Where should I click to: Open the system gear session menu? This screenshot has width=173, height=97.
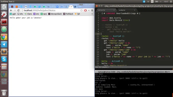[171, 2]
